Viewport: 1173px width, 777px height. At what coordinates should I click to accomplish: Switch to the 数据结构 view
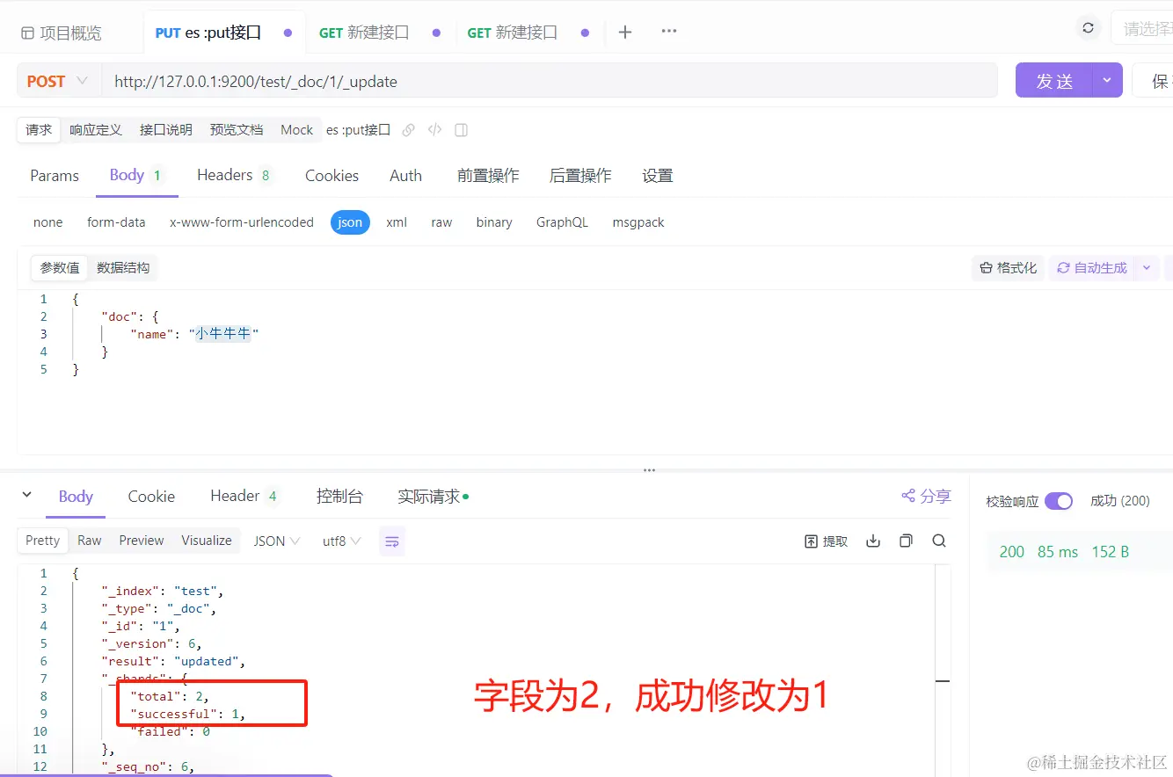coord(123,268)
